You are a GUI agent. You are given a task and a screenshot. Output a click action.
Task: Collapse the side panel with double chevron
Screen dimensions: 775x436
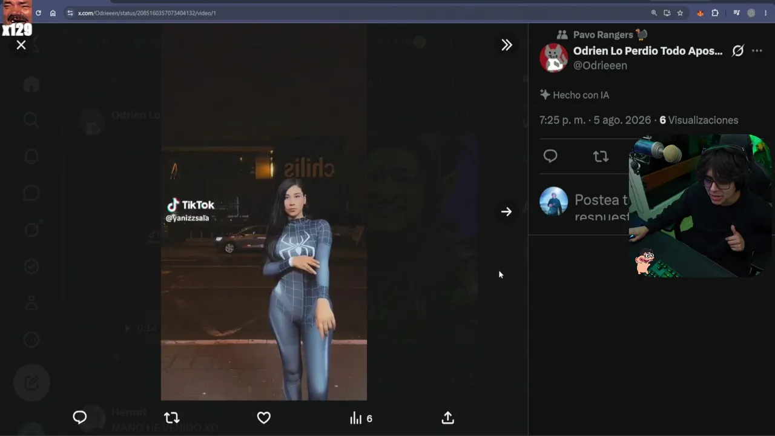(507, 45)
